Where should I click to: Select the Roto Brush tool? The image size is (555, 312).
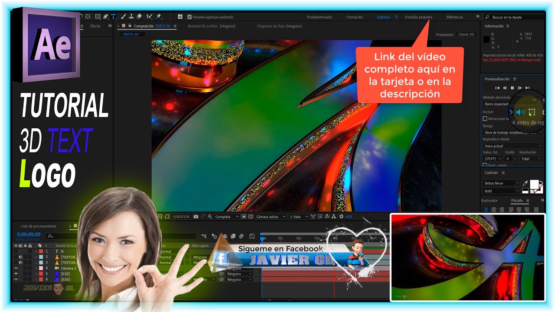(149, 16)
